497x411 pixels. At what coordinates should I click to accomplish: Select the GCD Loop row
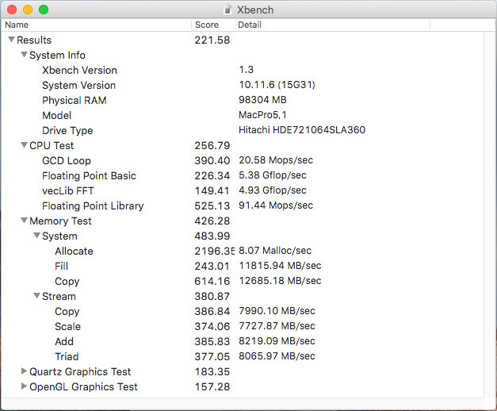[x=67, y=160]
